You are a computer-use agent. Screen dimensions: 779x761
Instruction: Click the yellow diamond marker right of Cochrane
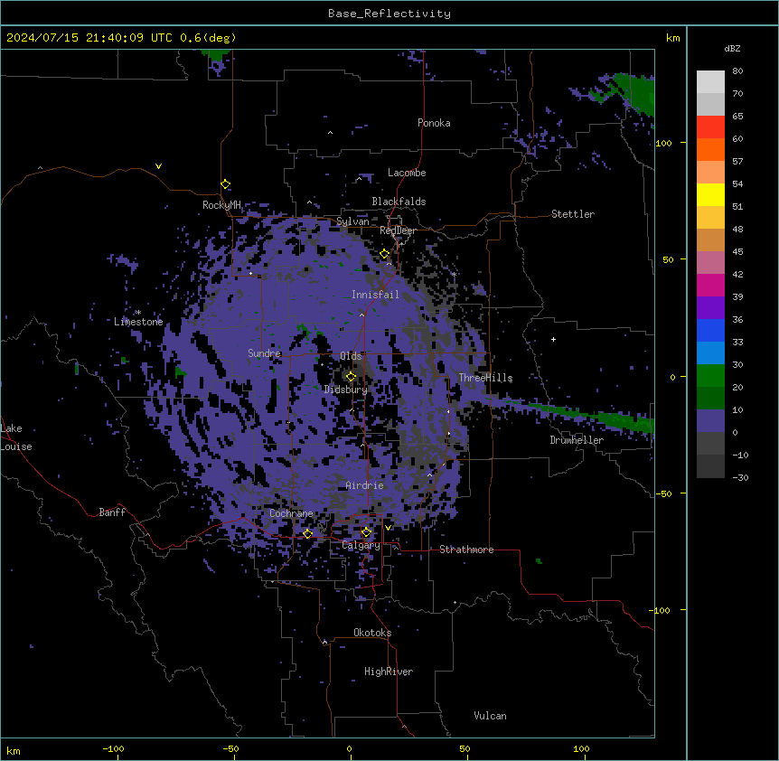307,533
